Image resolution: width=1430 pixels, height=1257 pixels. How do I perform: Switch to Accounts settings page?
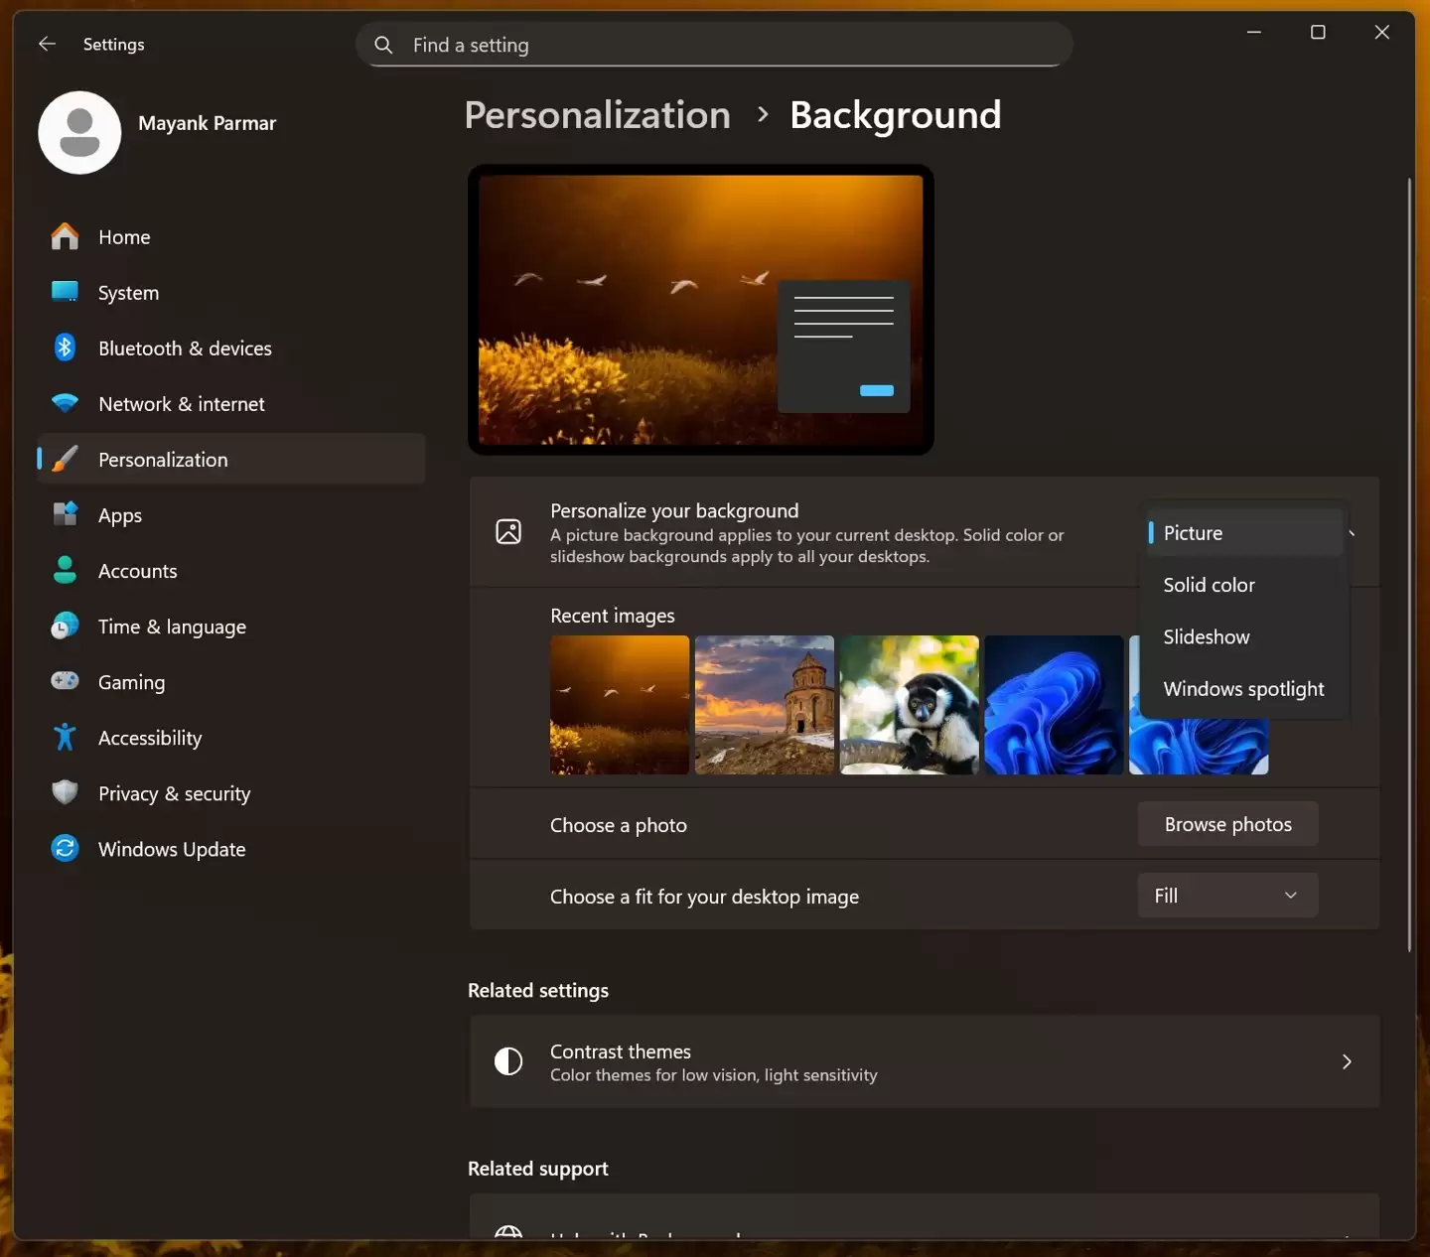tap(138, 571)
